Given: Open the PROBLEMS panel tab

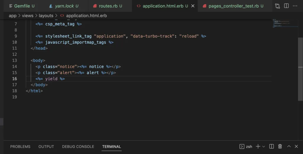Looking at the screenshot, I should pyautogui.click(x=20, y=147).
